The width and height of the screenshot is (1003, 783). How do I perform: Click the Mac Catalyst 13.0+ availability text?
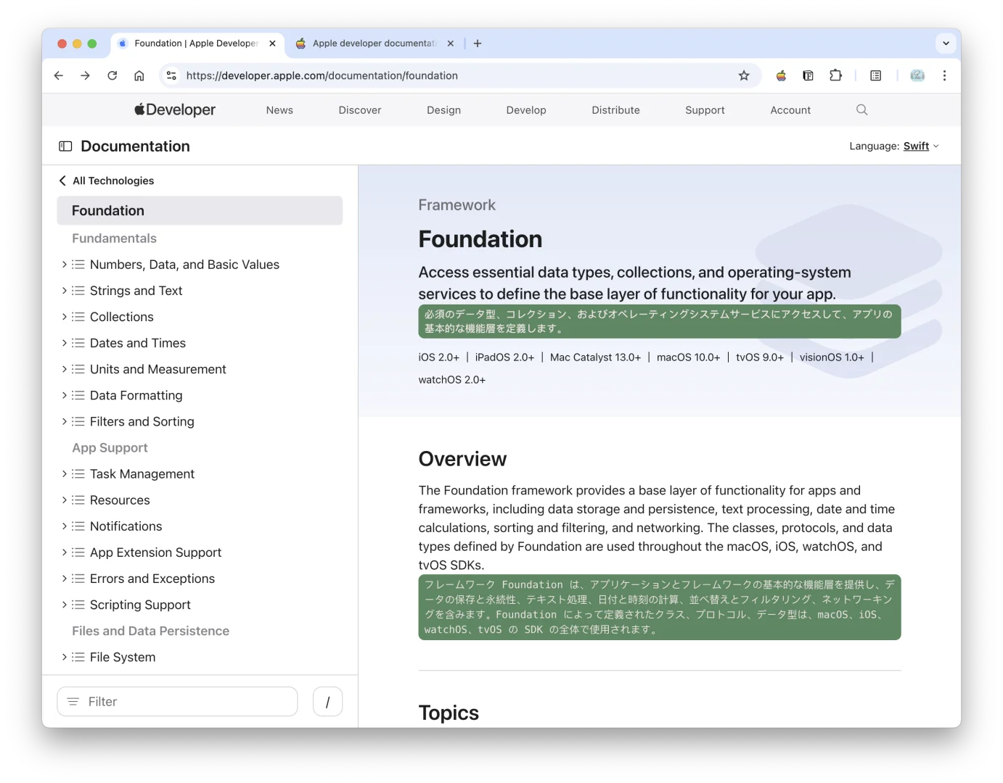coord(595,357)
